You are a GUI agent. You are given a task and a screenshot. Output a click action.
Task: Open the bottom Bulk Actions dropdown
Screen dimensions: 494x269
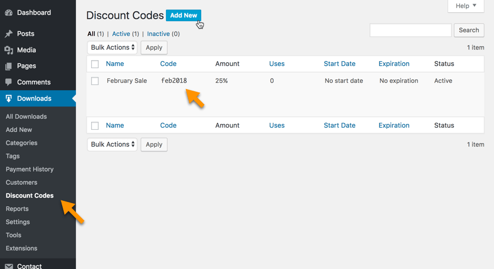click(112, 145)
